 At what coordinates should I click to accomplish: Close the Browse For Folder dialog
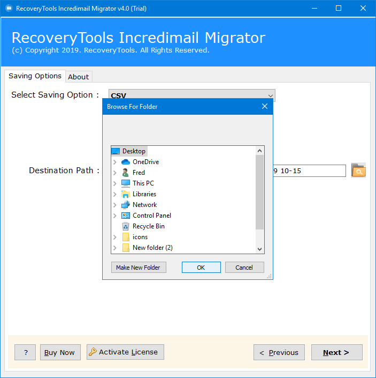click(265, 106)
